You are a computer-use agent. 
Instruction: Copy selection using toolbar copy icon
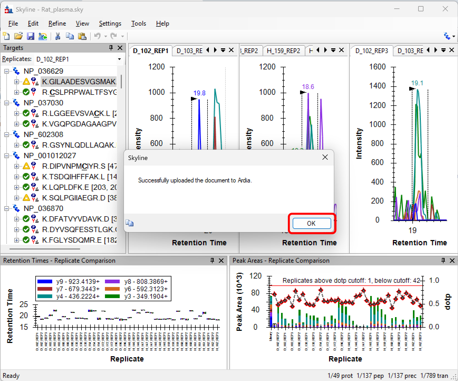(70, 36)
